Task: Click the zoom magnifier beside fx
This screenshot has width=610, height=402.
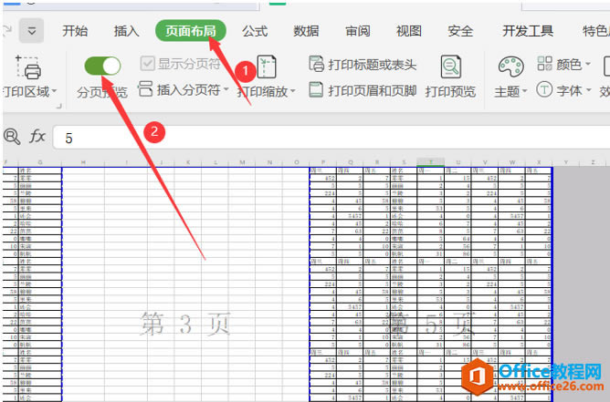Action: pyautogui.click(x=12, y=137)
